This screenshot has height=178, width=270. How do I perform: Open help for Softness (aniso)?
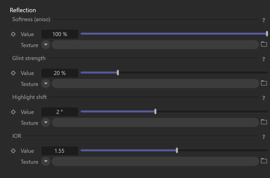(264, 20)
